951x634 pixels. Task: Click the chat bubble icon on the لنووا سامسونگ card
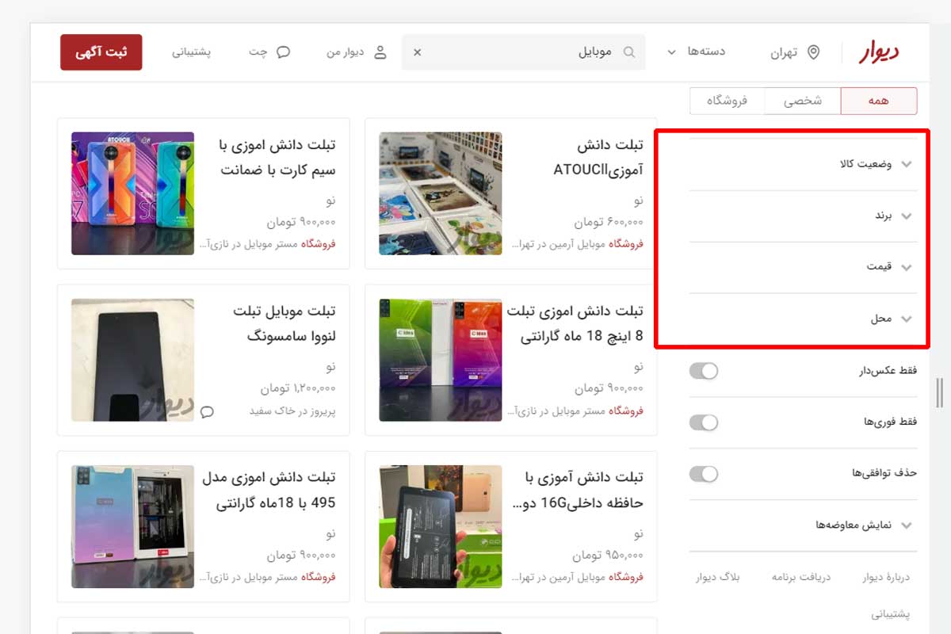pos(208,411)
